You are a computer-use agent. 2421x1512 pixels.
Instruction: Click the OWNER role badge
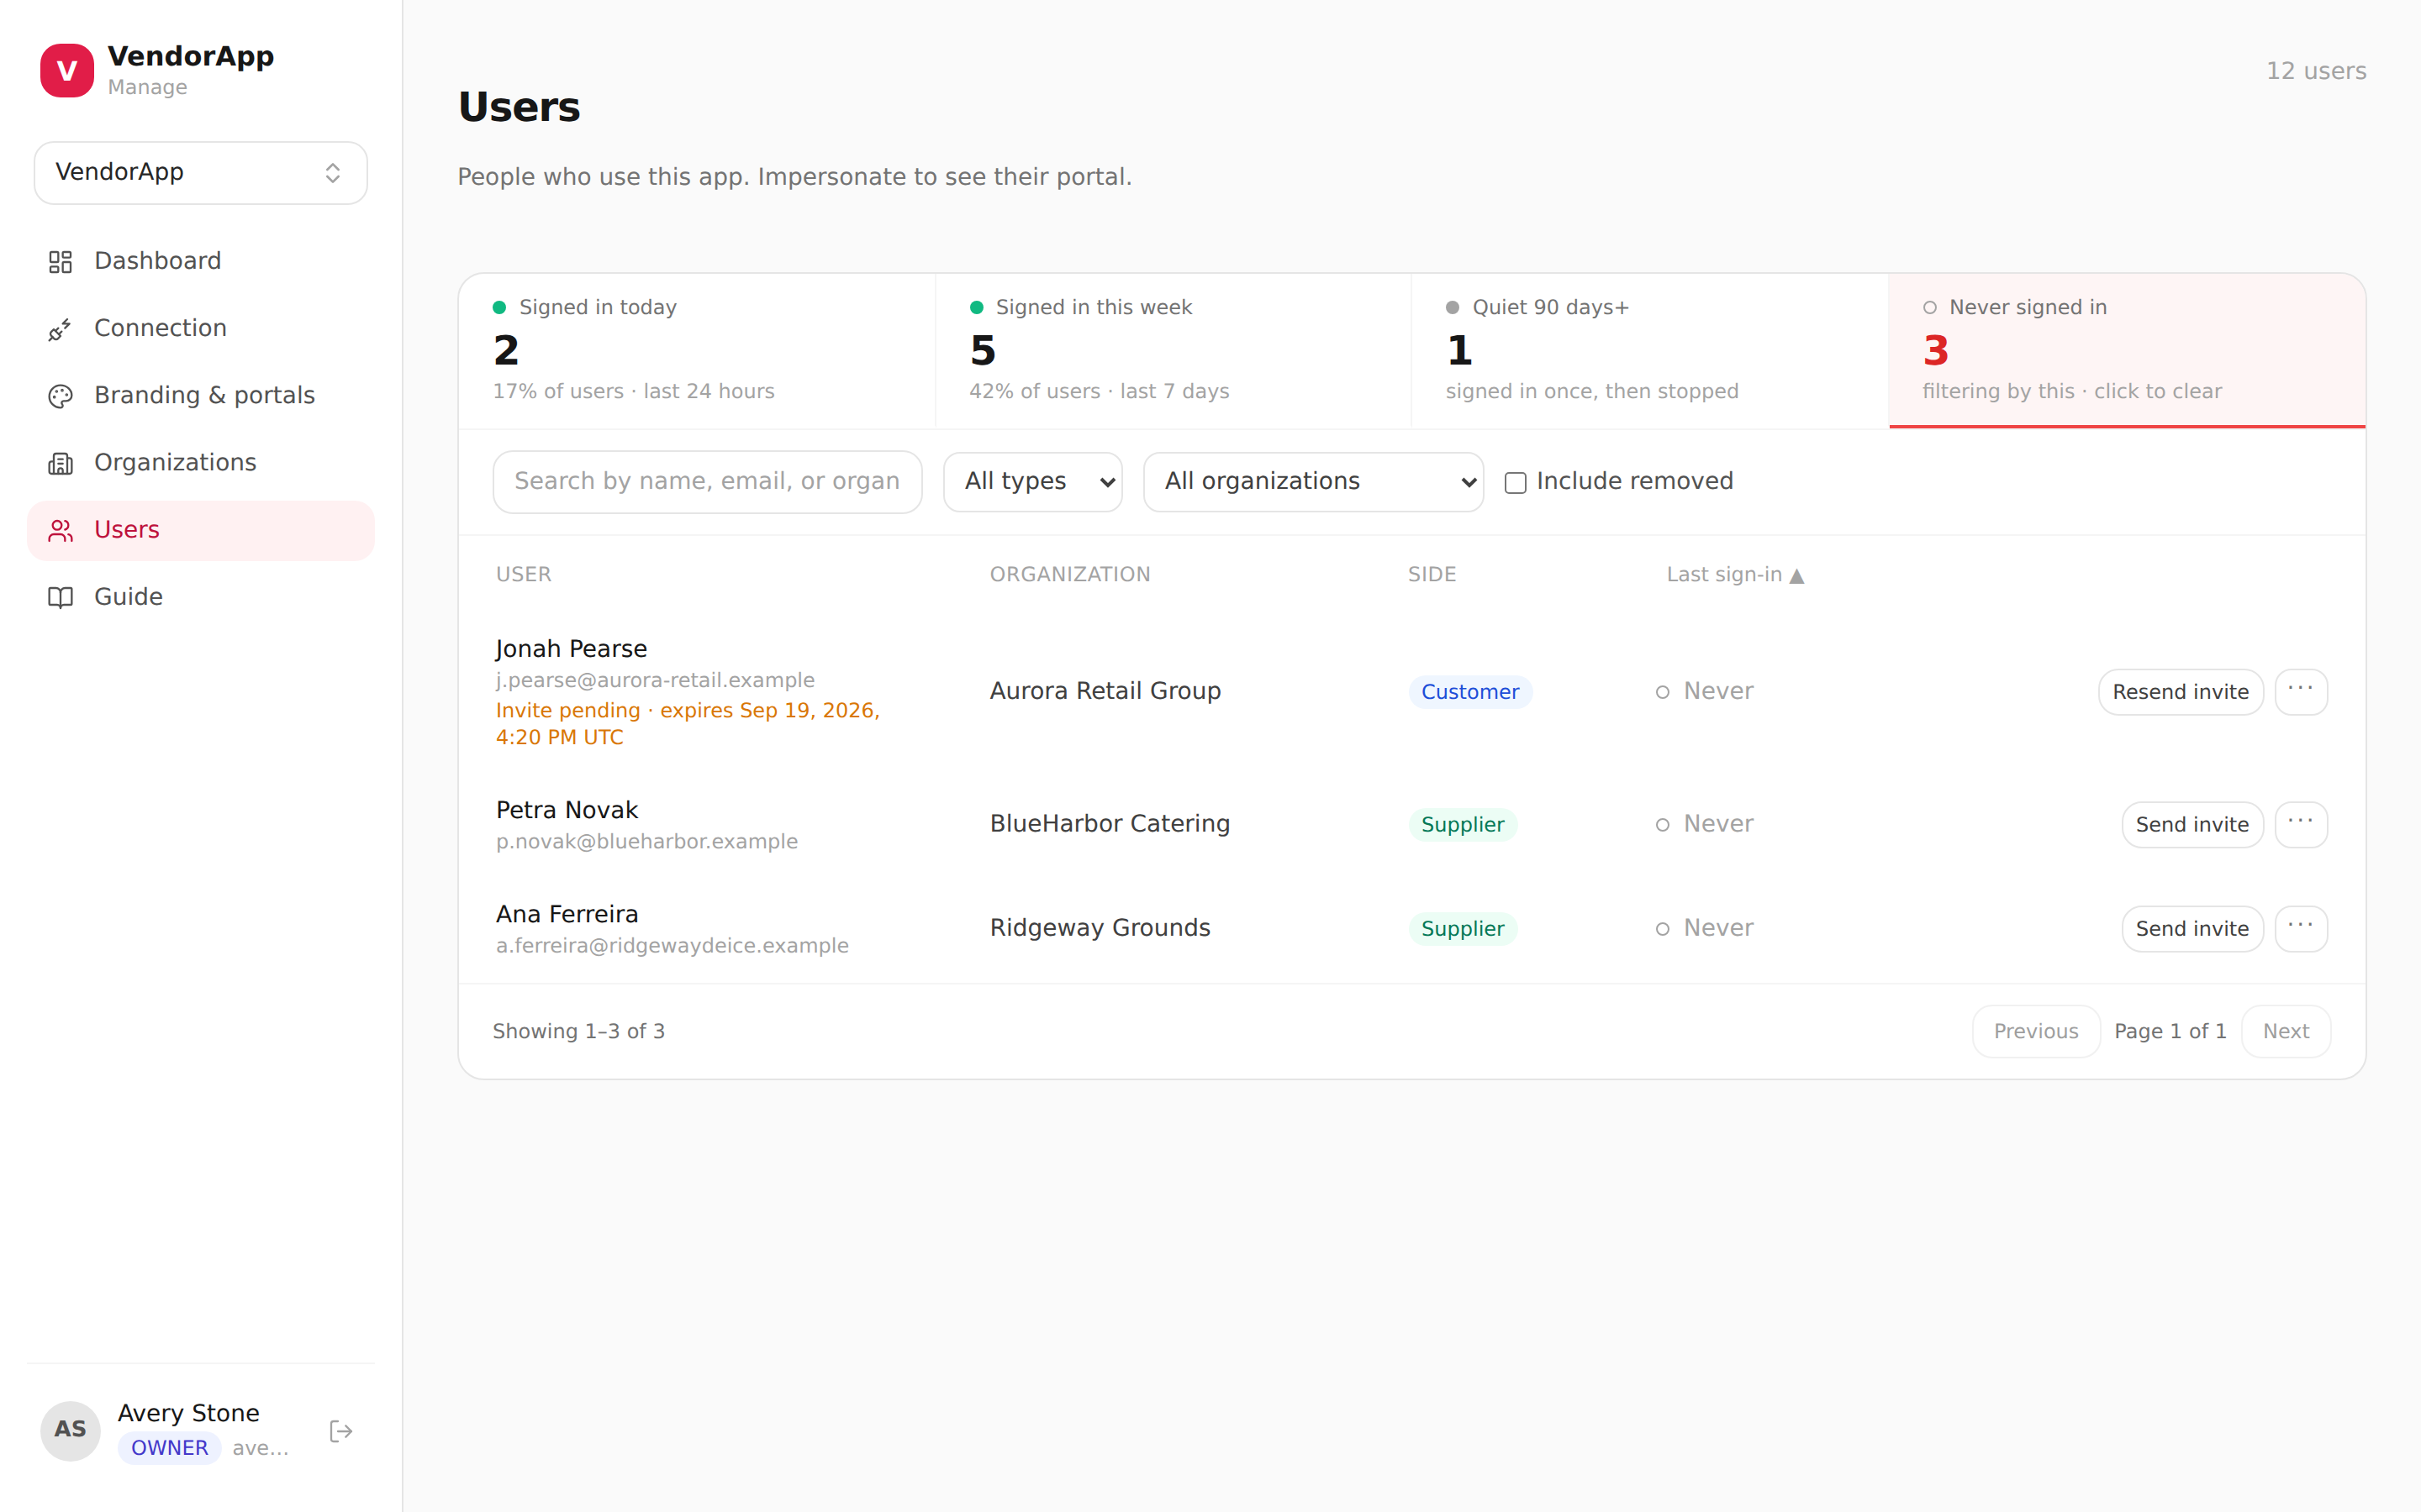click(x=169, y=1448)
